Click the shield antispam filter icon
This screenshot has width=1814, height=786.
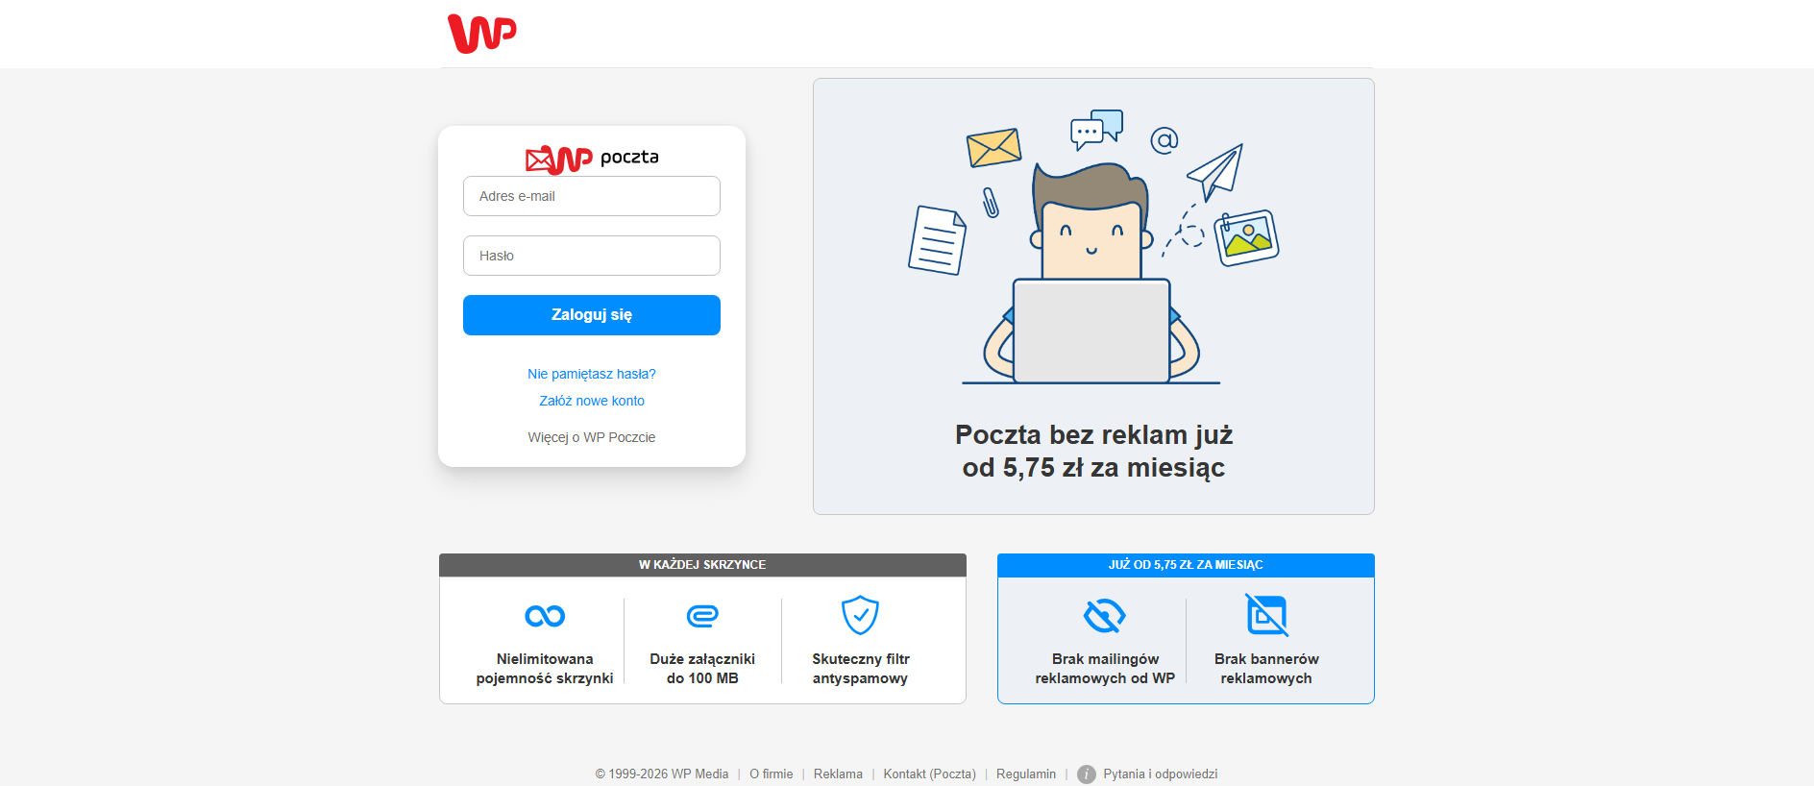[860, 615]
